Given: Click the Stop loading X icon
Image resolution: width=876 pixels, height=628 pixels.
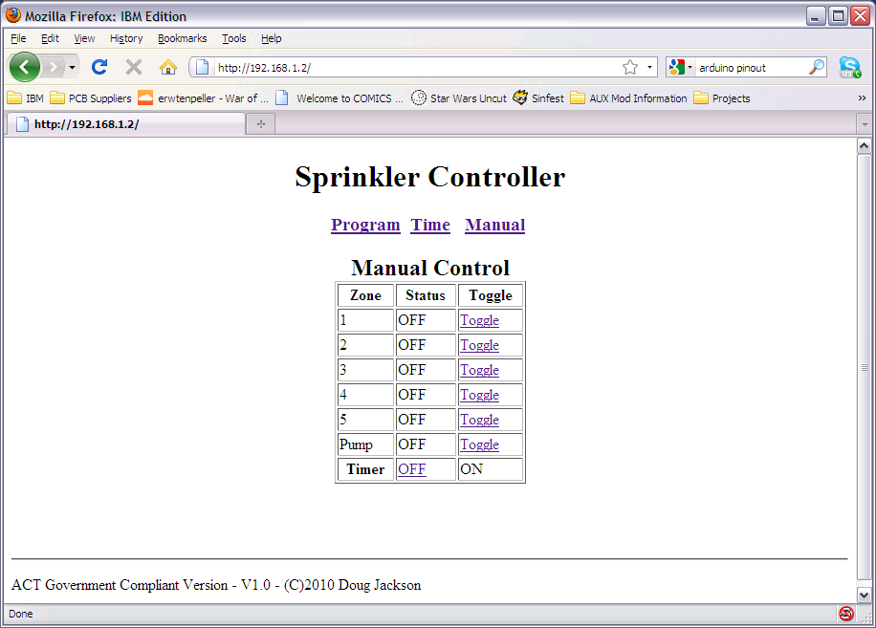Looking at the screenshot, I should click(x=134, y=68).
